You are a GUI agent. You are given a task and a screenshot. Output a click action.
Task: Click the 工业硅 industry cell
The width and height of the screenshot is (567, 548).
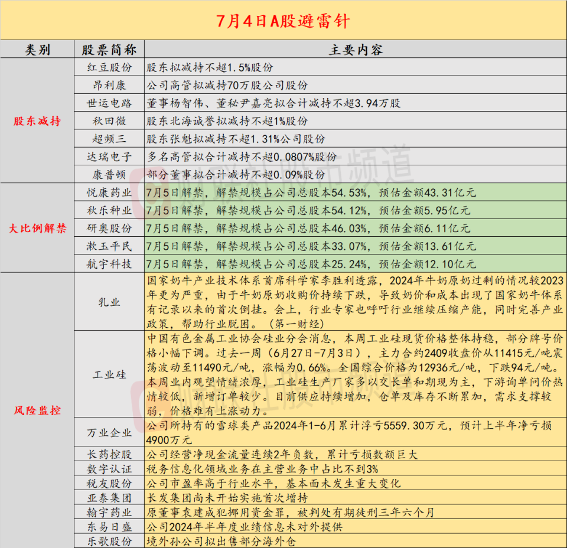(109, 374)
